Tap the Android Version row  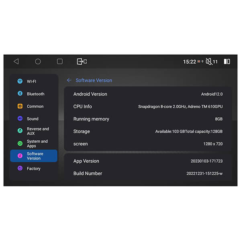[148, 94]
